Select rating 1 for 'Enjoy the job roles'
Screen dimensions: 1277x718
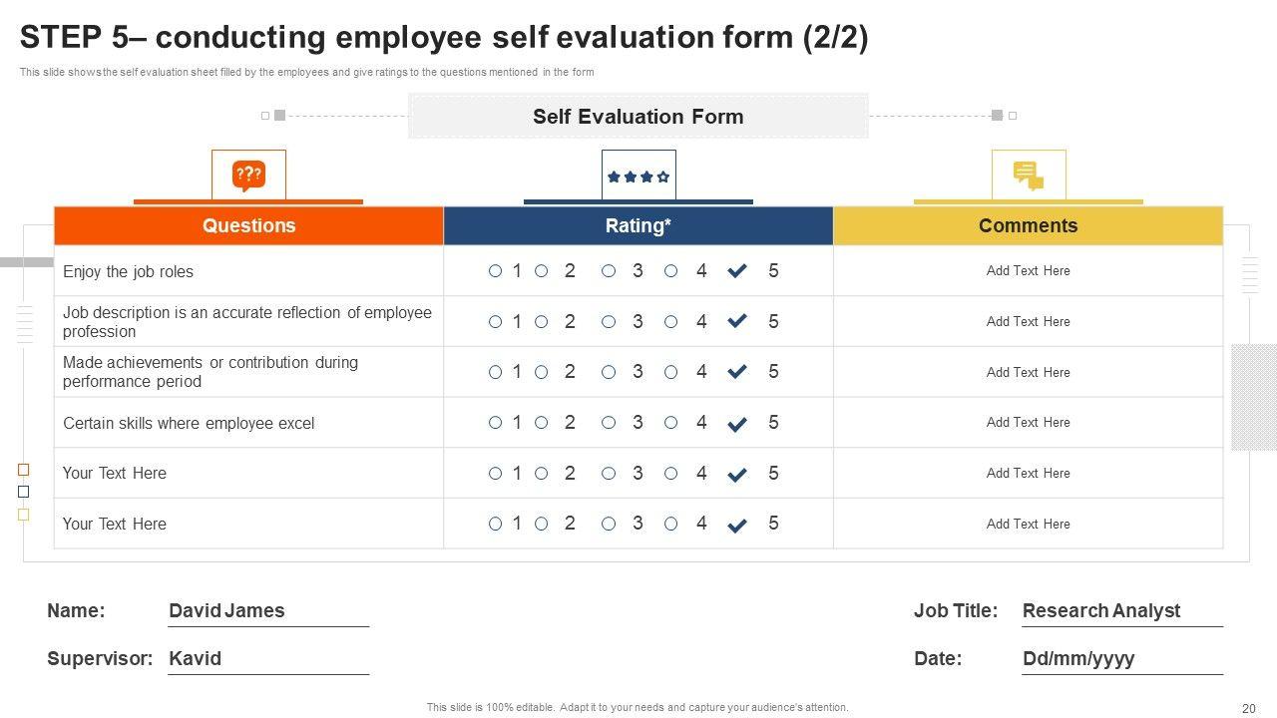click(495, 271)
